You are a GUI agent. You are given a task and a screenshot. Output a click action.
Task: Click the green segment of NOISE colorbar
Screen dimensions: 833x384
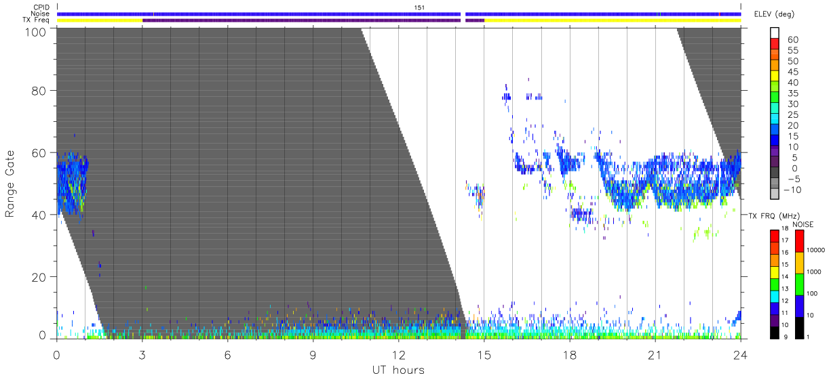[799, 284]
